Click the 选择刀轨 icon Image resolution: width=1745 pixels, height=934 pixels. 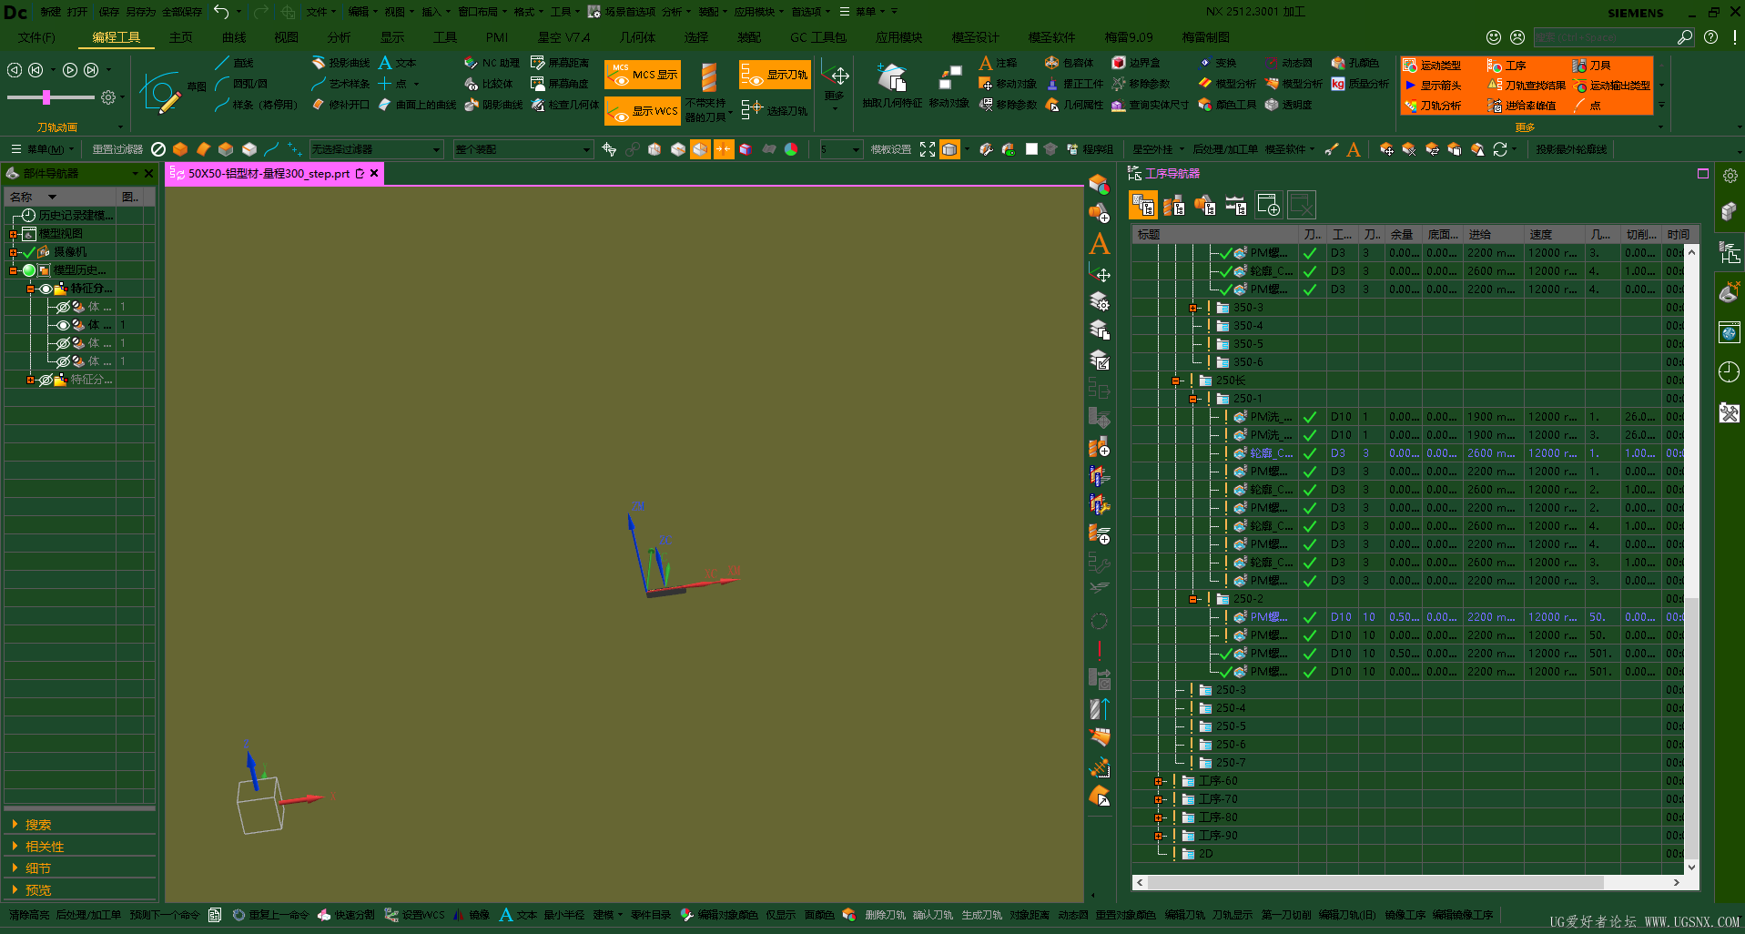(752, 110)
